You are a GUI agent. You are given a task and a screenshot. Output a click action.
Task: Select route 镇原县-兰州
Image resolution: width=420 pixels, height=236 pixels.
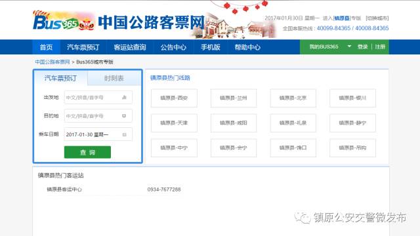click(x=234, y=98)
